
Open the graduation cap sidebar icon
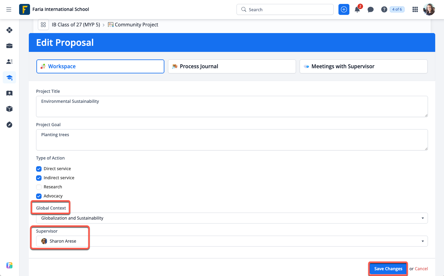click(x=9, y=78)
